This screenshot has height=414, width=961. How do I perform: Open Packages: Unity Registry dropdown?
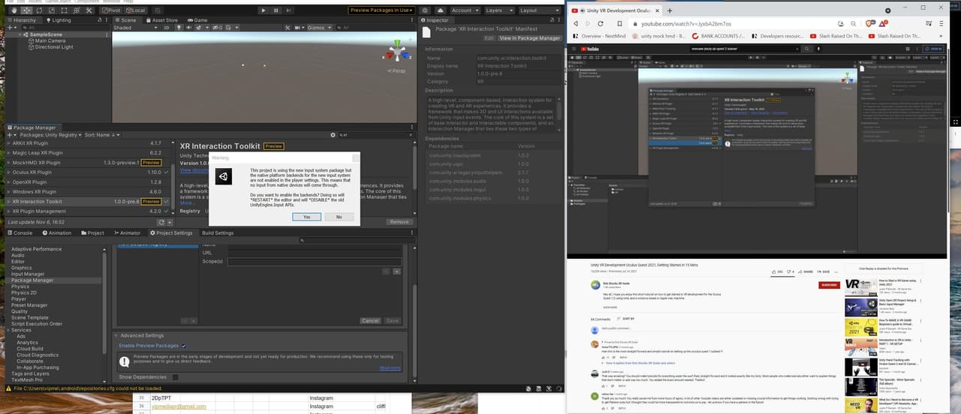point(51,135)
